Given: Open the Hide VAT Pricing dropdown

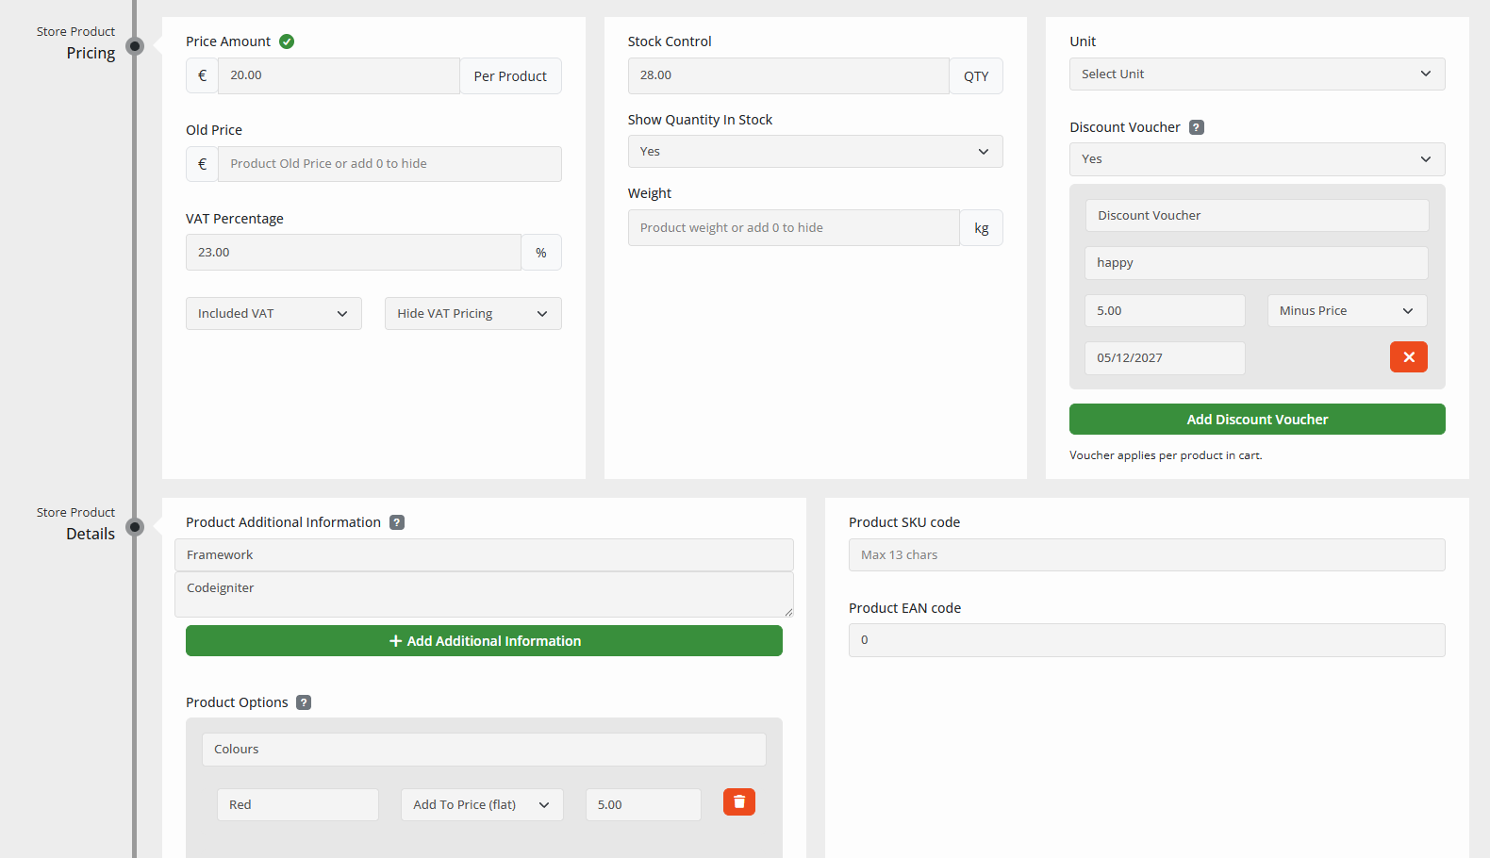Looking at the screenshot, I should point(473,314).
